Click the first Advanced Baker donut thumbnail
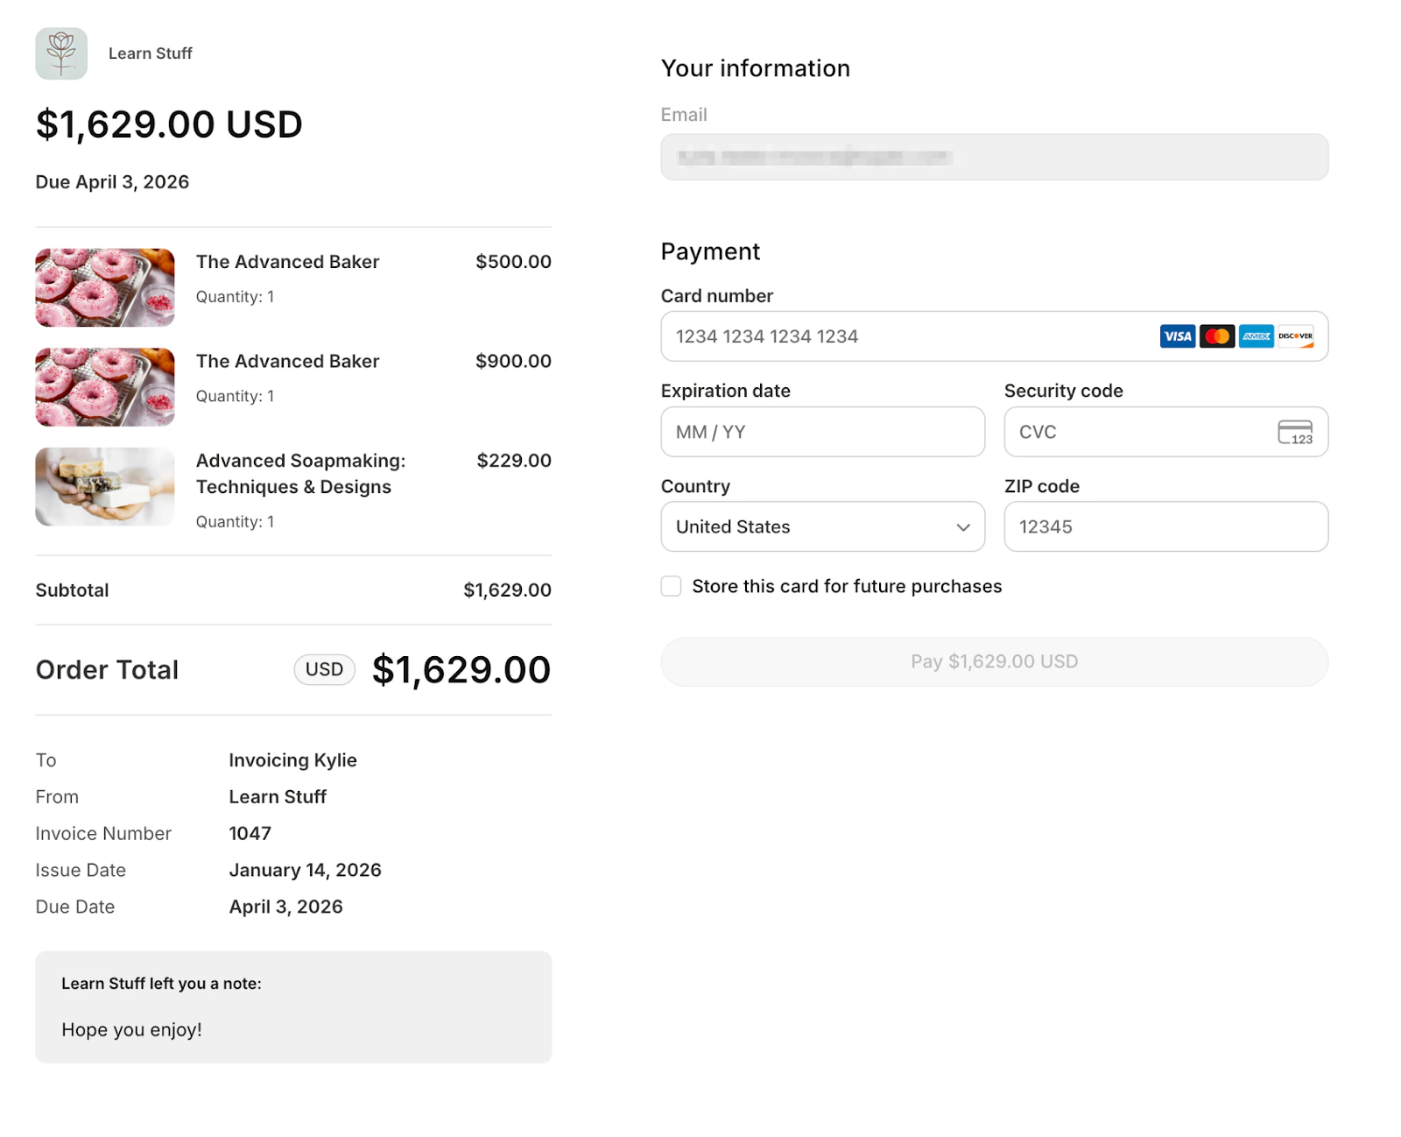Viewport: 1401px width, 1137px height. point(104,287)
